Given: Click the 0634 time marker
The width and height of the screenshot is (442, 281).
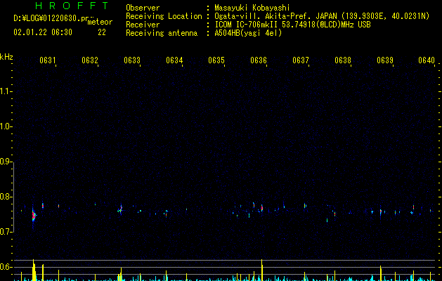Looking at the screenshot, I should (x=174, y=60).
